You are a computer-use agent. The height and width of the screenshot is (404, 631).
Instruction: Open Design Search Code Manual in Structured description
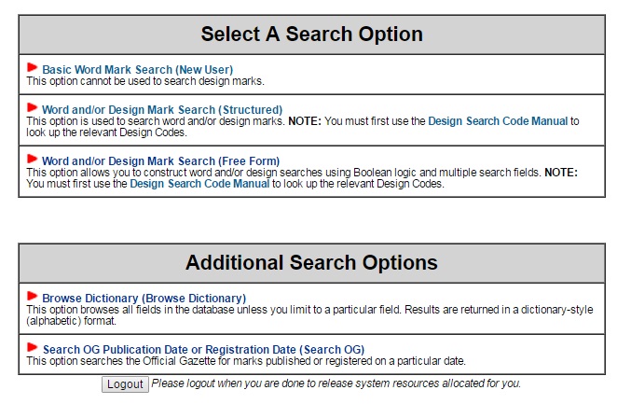498,121
